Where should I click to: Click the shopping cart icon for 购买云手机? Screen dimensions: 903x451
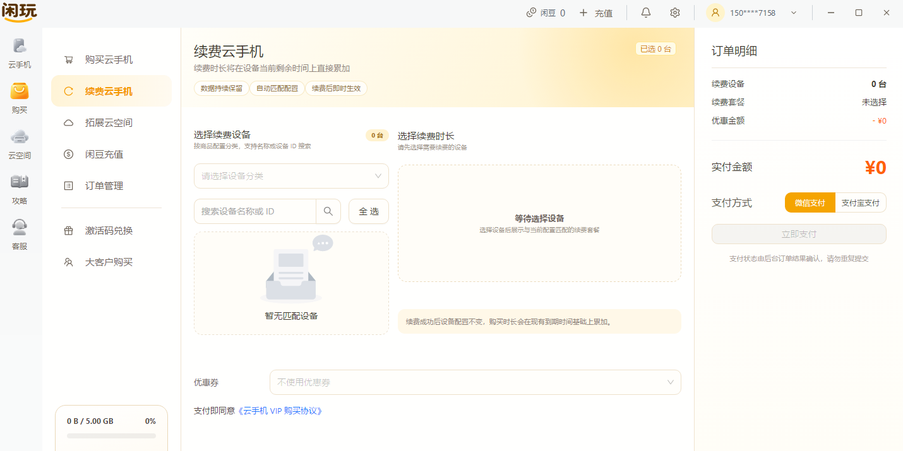pos(69,60)
